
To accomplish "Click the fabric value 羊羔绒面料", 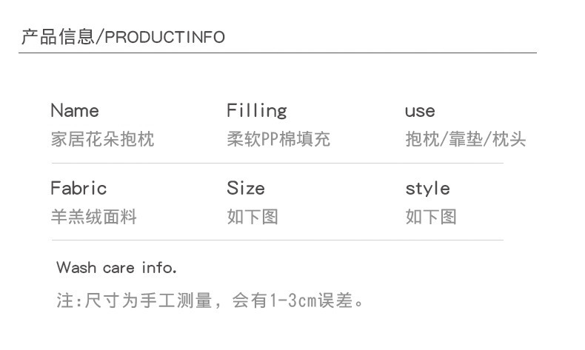I will pos(93,217).
